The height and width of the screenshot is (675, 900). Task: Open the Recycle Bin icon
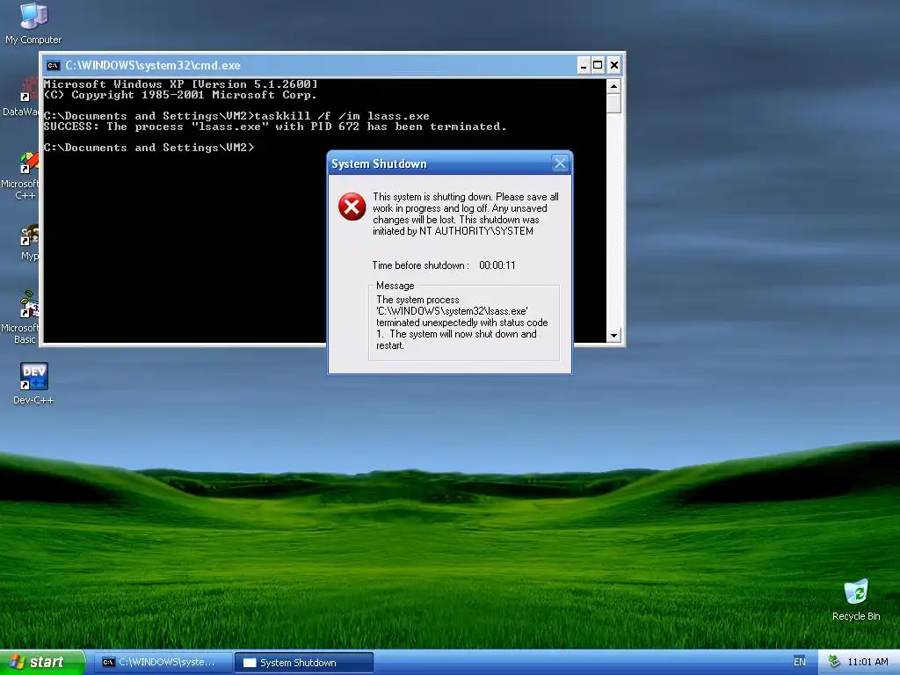click(856, 600)
